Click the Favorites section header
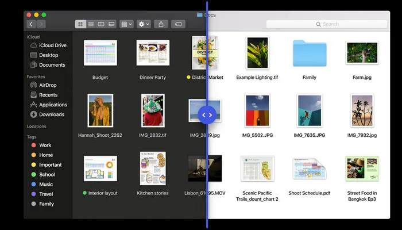The width and height of the screenshot is (402, 230). click(x=36, y=76)
